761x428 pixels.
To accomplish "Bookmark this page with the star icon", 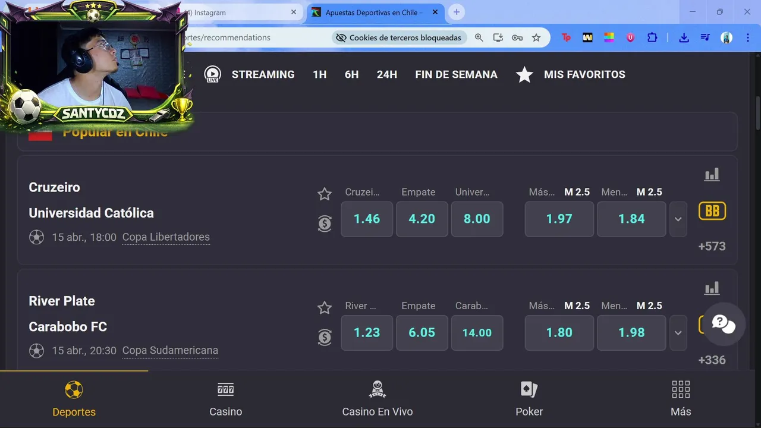I will click(x=536, y=37).
